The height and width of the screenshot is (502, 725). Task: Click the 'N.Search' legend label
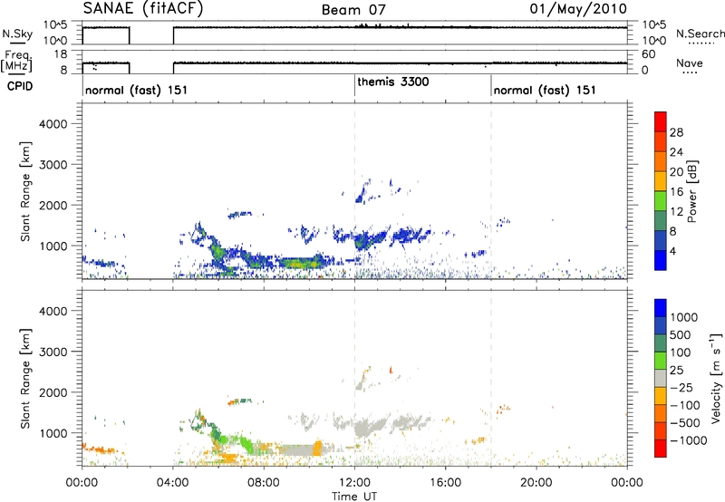[x=700, y=34]
